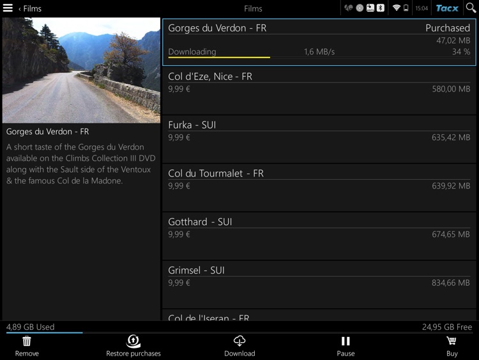Click the Gorges du Verdon preview image
The width and height of the screenshot is (479, 360).
81,70
